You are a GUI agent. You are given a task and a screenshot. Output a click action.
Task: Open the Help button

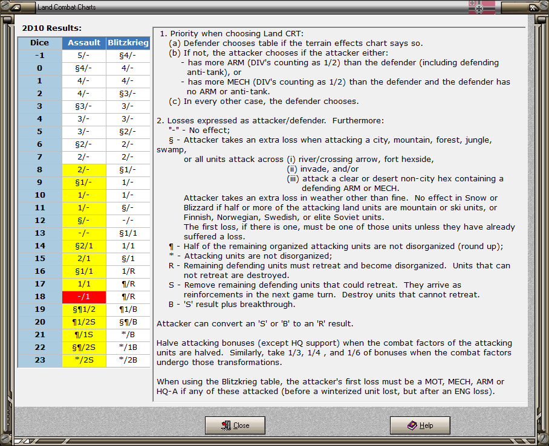point(420,425)
